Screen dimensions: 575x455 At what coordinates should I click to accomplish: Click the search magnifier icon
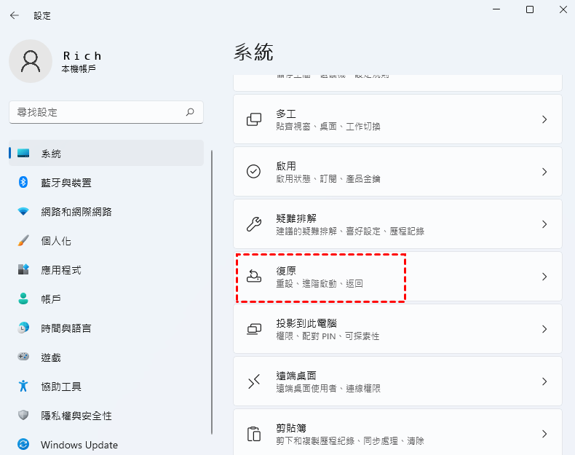click(x=190, y=112)
